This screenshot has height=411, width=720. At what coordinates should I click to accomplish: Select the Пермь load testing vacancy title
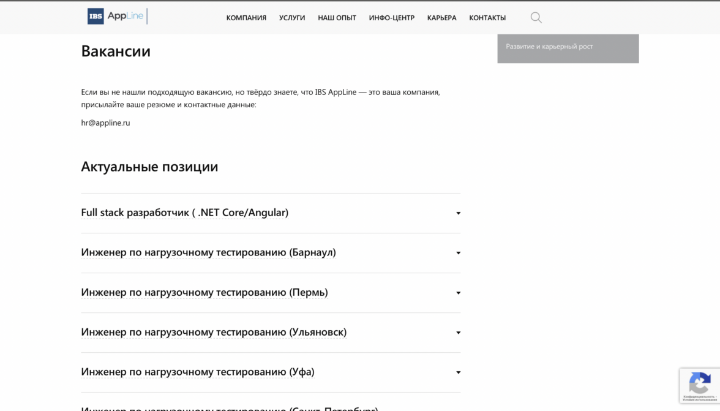click(x=204, y=292)
